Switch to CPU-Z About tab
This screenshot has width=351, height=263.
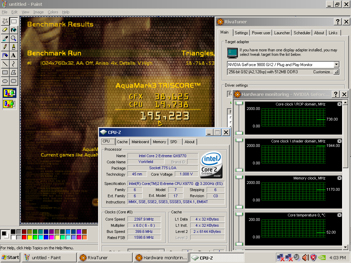pyautogui.click(x=189, y=142)
